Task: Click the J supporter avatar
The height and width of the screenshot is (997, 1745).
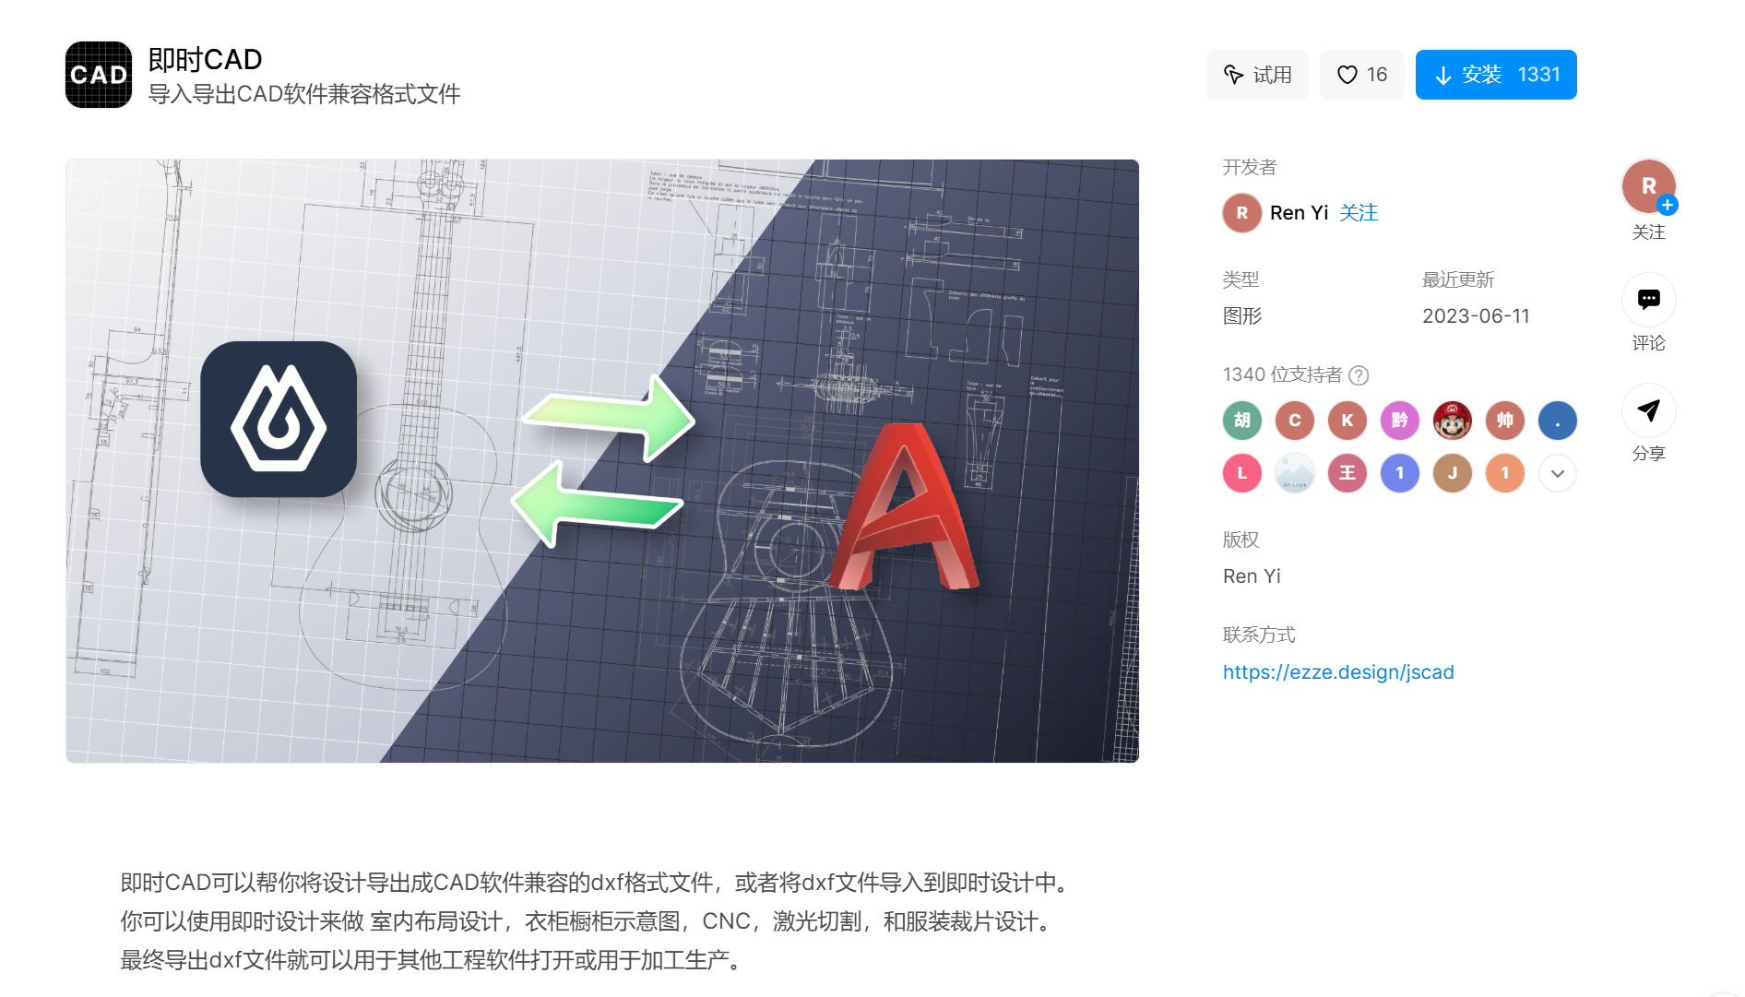Action: (1452, 473)
